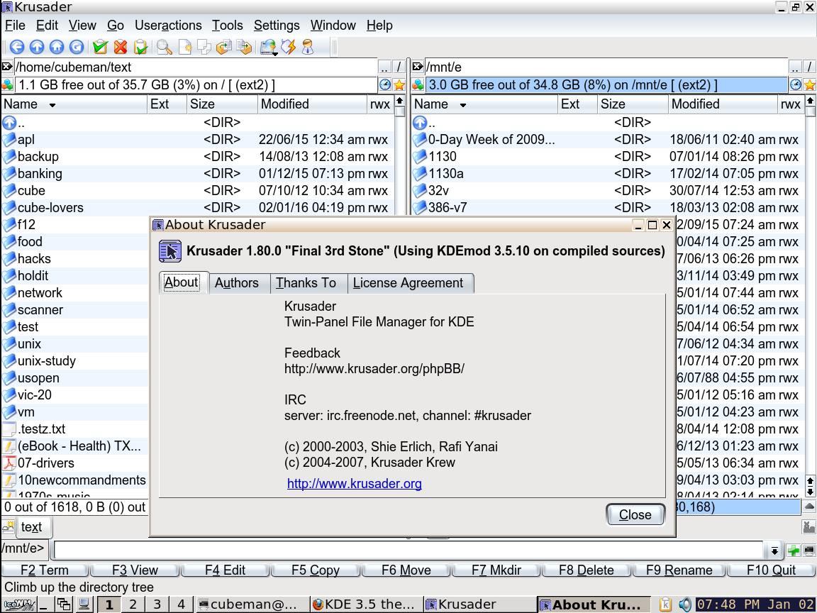
Task: Switch to workspace 3 in the taskbar
Action: coord(157,604)
